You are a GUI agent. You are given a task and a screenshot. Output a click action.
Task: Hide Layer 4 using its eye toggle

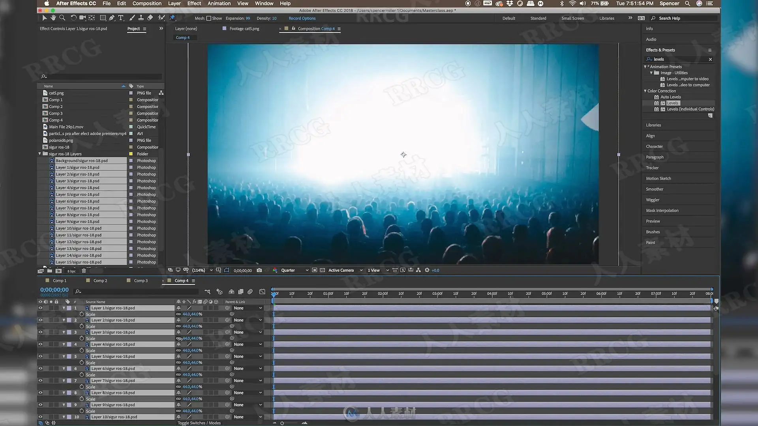[x=40, y=344]
